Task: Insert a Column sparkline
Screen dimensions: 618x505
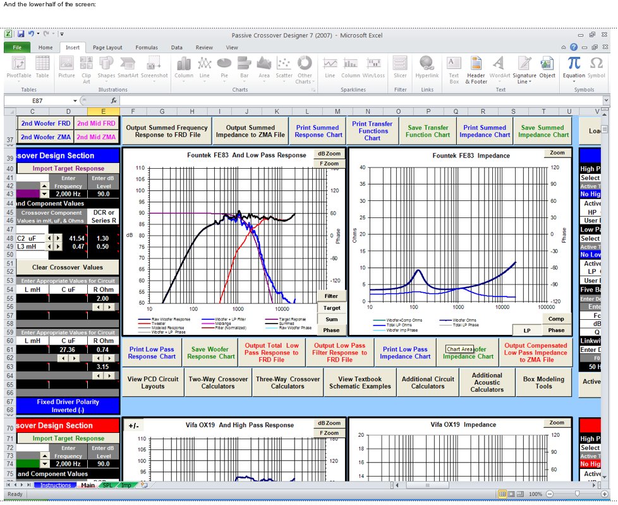Action: (x=350, y=68)
